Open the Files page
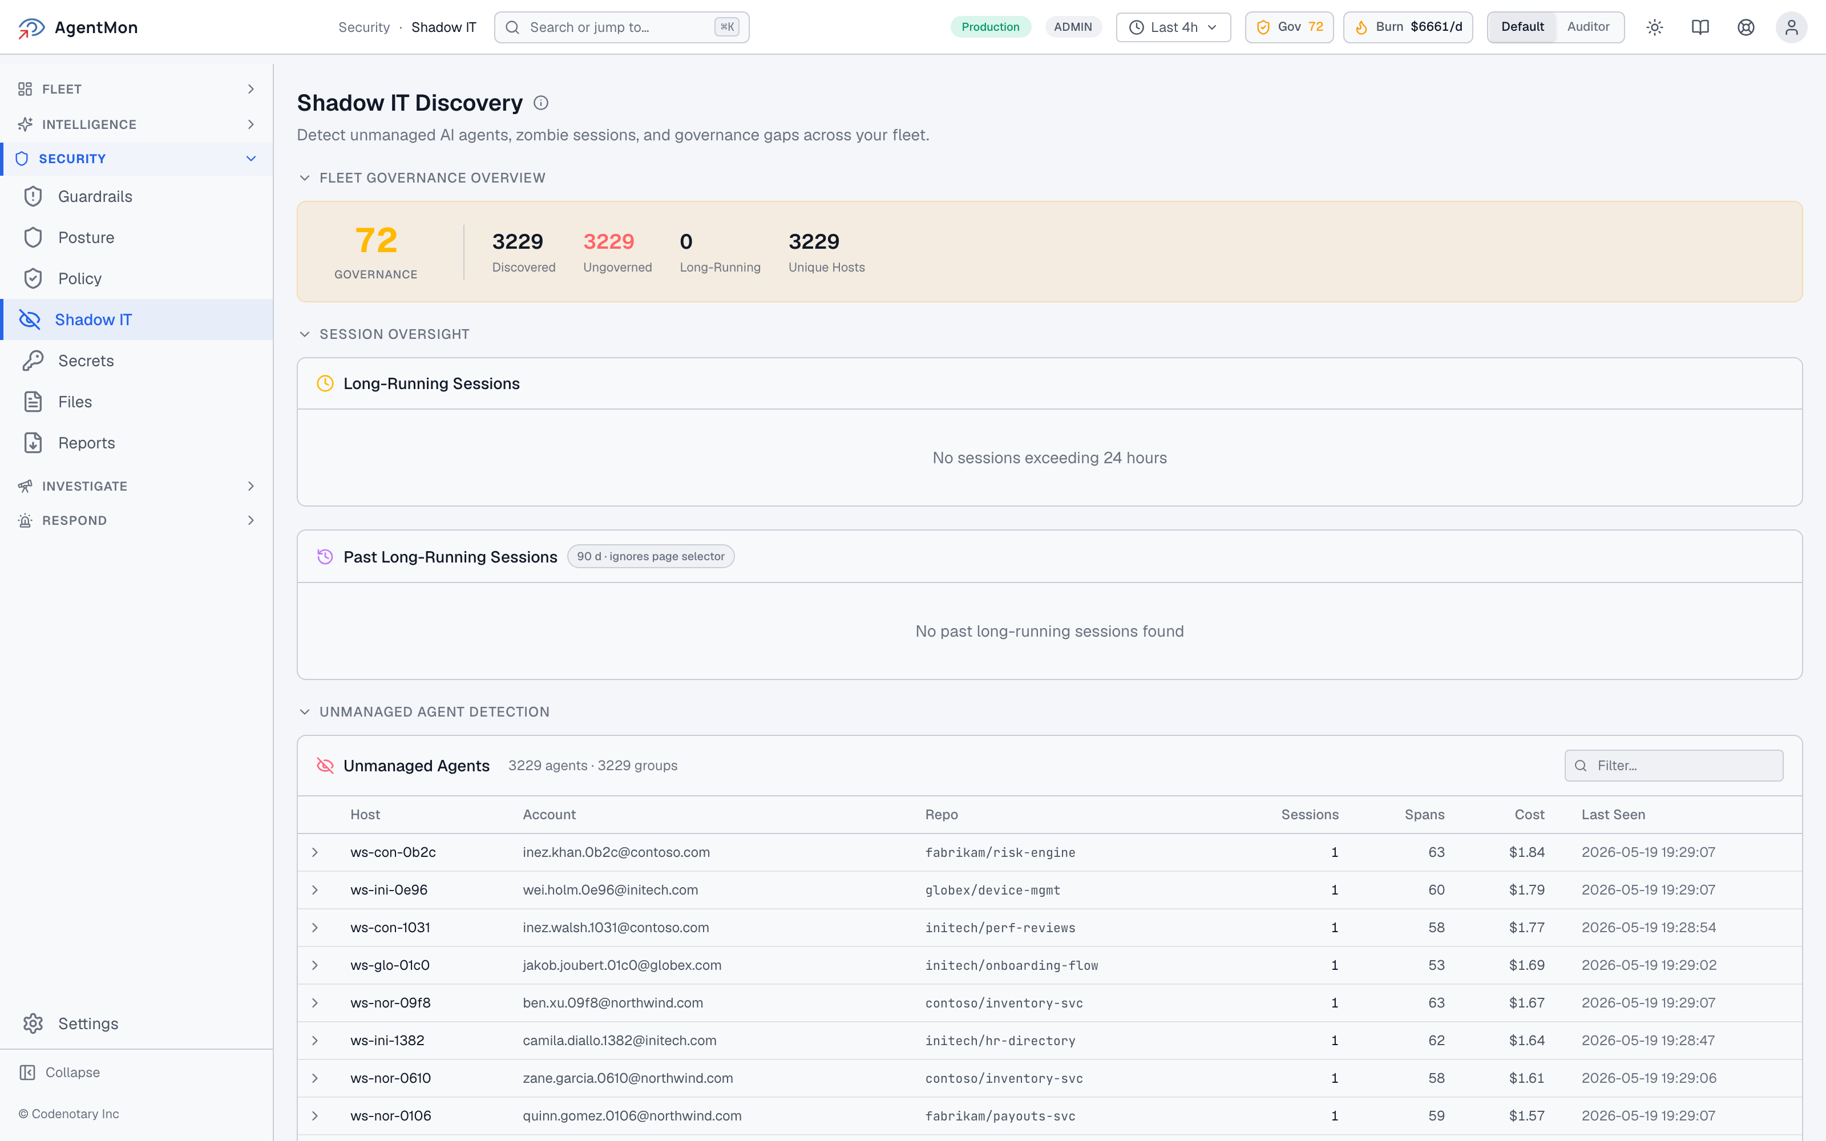The image size is (1826, 1141). coord(136,402)
